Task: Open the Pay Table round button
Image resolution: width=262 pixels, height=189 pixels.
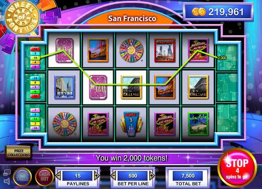Action: pyautogui.click(x=23, y=177)
